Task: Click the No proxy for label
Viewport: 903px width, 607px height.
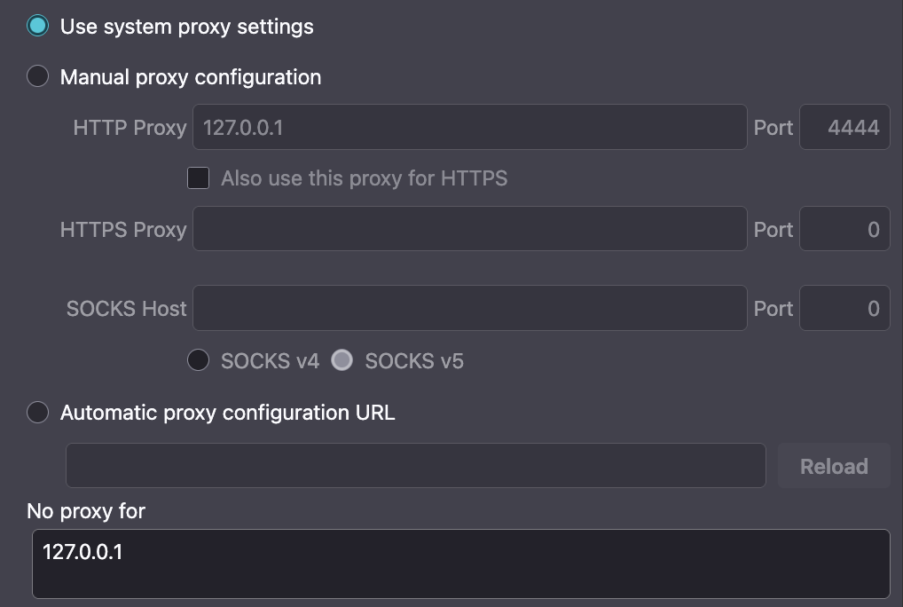Action: [86, 511]
